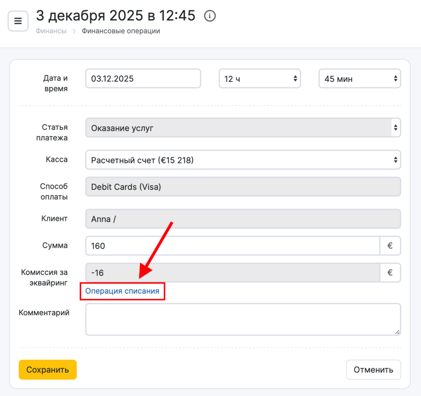Go to Финансы in the breadcrumb
Image resolution: width=421 pixels, height=396 pixels.
(51, 31)
